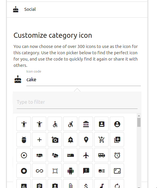Select the aspect ratio icon
The height and width of the screenshot is (188, 157).
click(x=117, y=171)
